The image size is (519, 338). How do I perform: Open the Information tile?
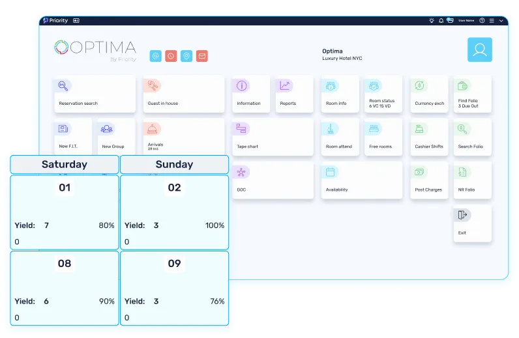[x=251, y=94]
